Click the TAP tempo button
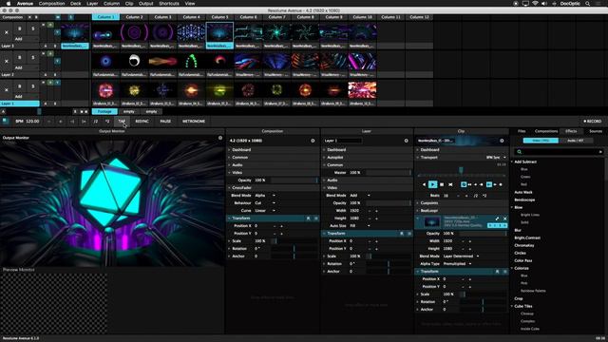Viewport: 608px width, 342px height. pyautogui.click(x=122, y=122)
